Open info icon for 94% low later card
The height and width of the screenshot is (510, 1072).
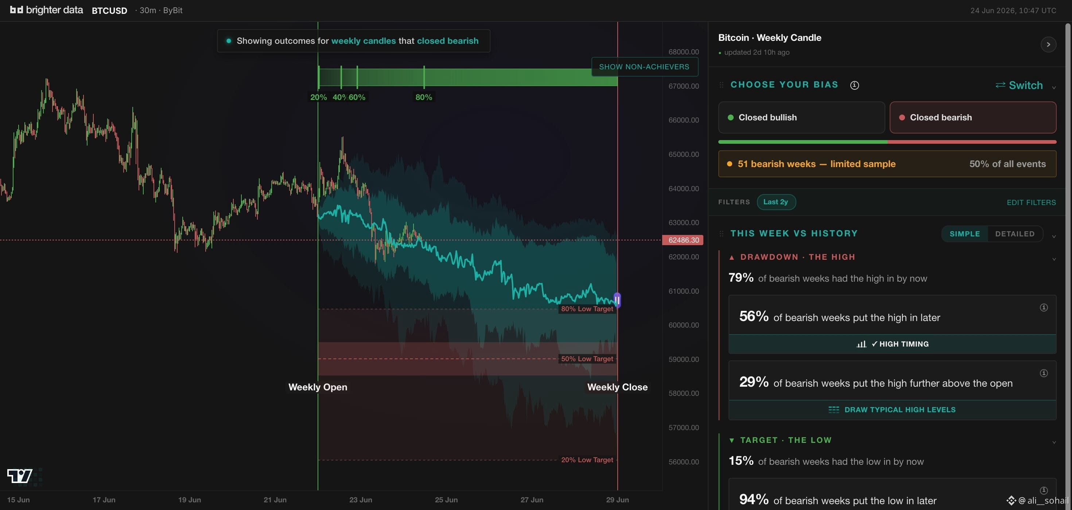tap(1044, 490)
